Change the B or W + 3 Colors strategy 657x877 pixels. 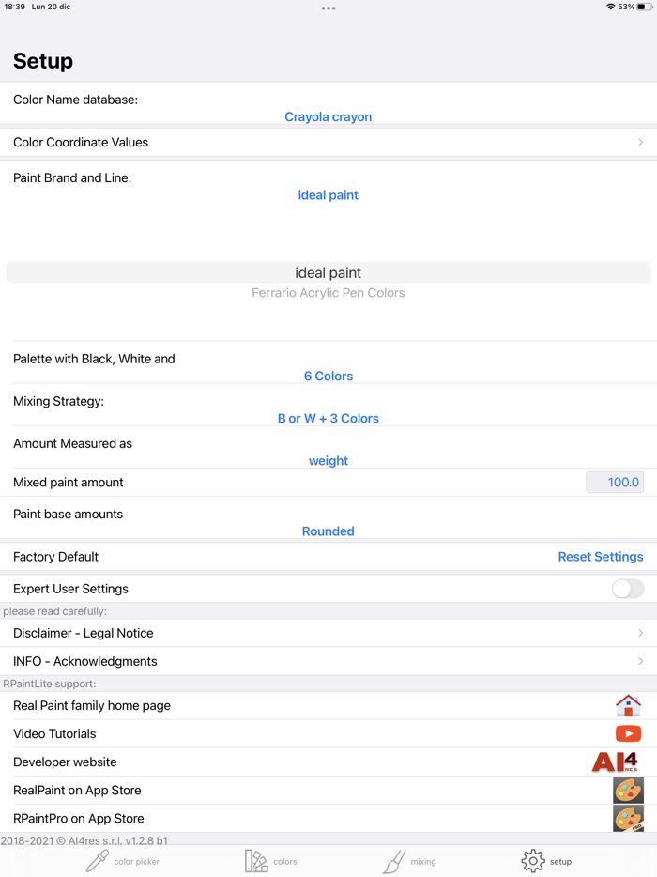(328, 419)
